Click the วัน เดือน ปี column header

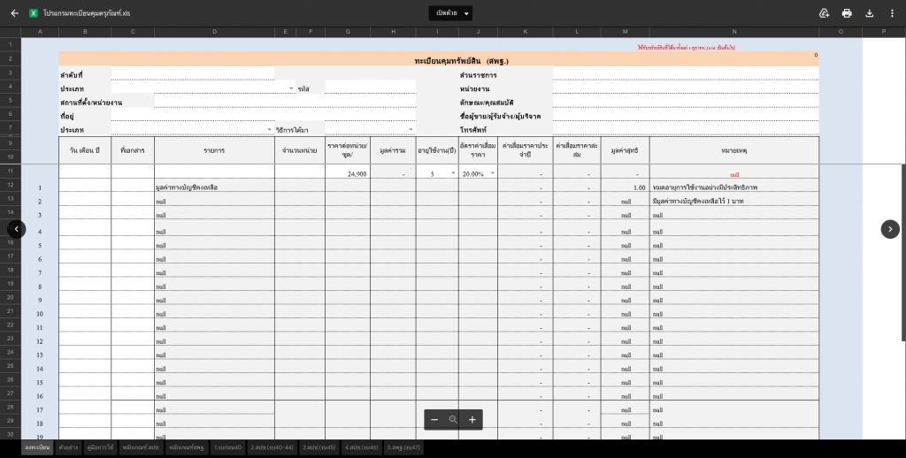pyautogui.click(x=85, y=150)
